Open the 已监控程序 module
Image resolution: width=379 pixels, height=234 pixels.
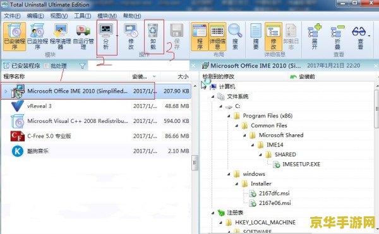(37, 36)
